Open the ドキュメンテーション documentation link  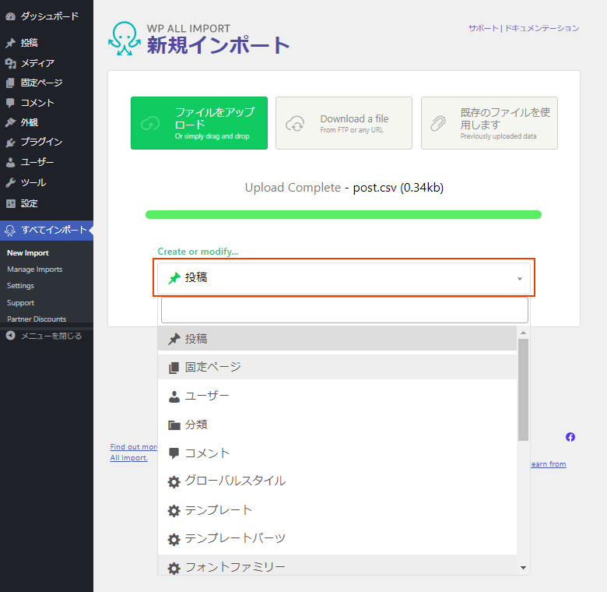[542, 28]
